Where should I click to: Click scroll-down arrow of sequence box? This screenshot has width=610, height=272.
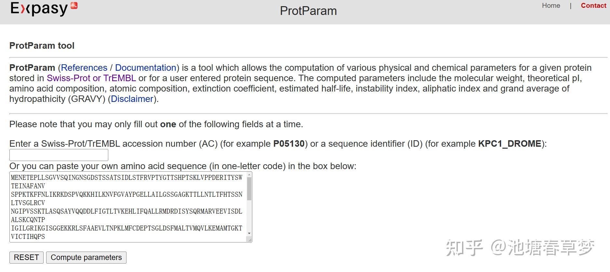(x=249, y=233)
